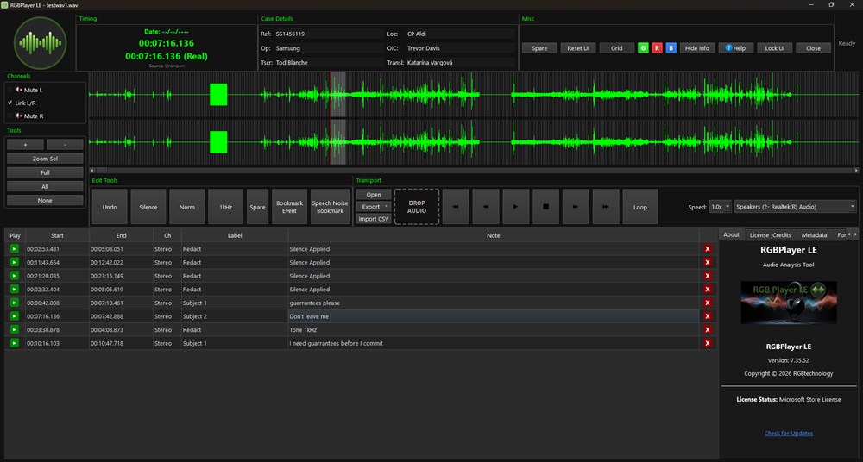Image resolution: width=863 pixels, height=462 pixels.
Task: Delete the row starting 00:21:20.035
Action: point(708,276)
